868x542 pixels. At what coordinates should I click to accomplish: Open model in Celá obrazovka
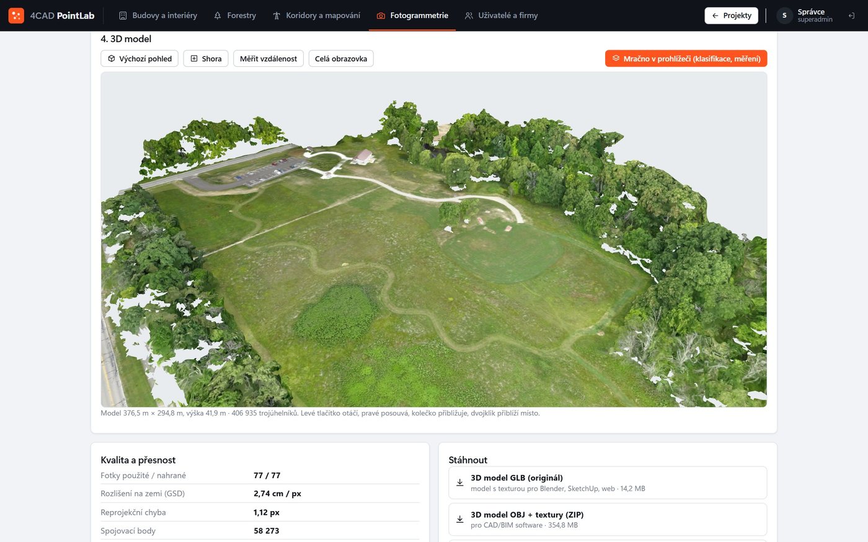(x=341, y=59)
